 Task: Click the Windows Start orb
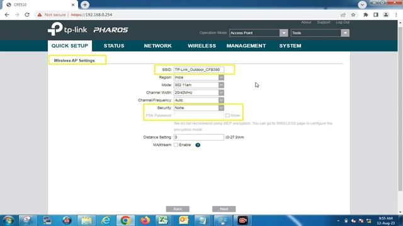tap(8, 220)
